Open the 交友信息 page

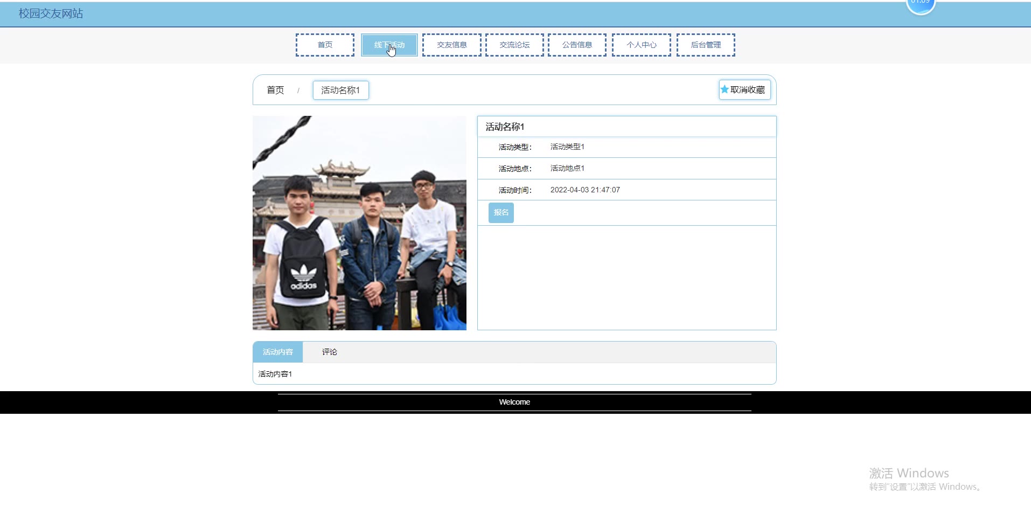tap(451, 45)
